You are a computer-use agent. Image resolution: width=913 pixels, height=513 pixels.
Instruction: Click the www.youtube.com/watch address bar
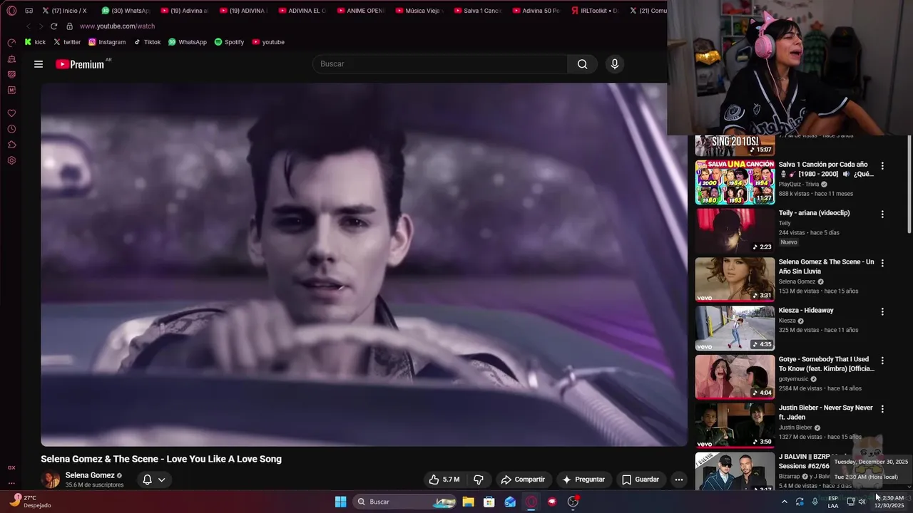pyautogui.click(x=117, y=26)
